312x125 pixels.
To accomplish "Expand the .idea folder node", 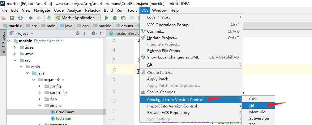I will 15,47.
